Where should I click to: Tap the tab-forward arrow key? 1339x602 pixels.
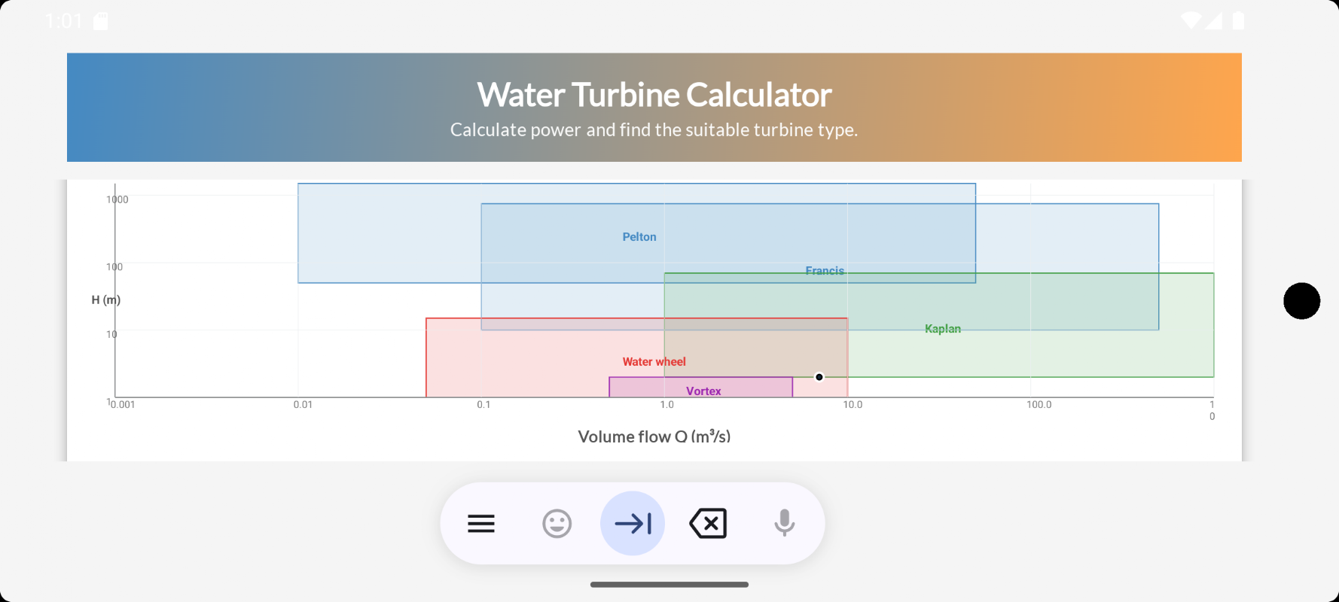click(633, 524)
